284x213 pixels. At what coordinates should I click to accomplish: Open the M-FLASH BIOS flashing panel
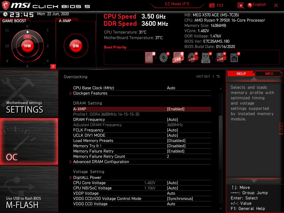(x=29, y=189)
